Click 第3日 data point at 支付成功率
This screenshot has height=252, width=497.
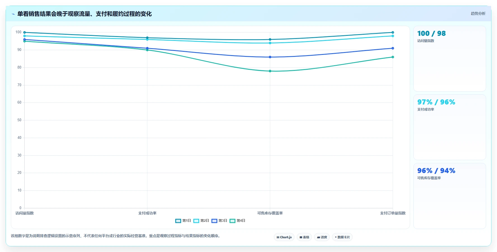(147, 48)
